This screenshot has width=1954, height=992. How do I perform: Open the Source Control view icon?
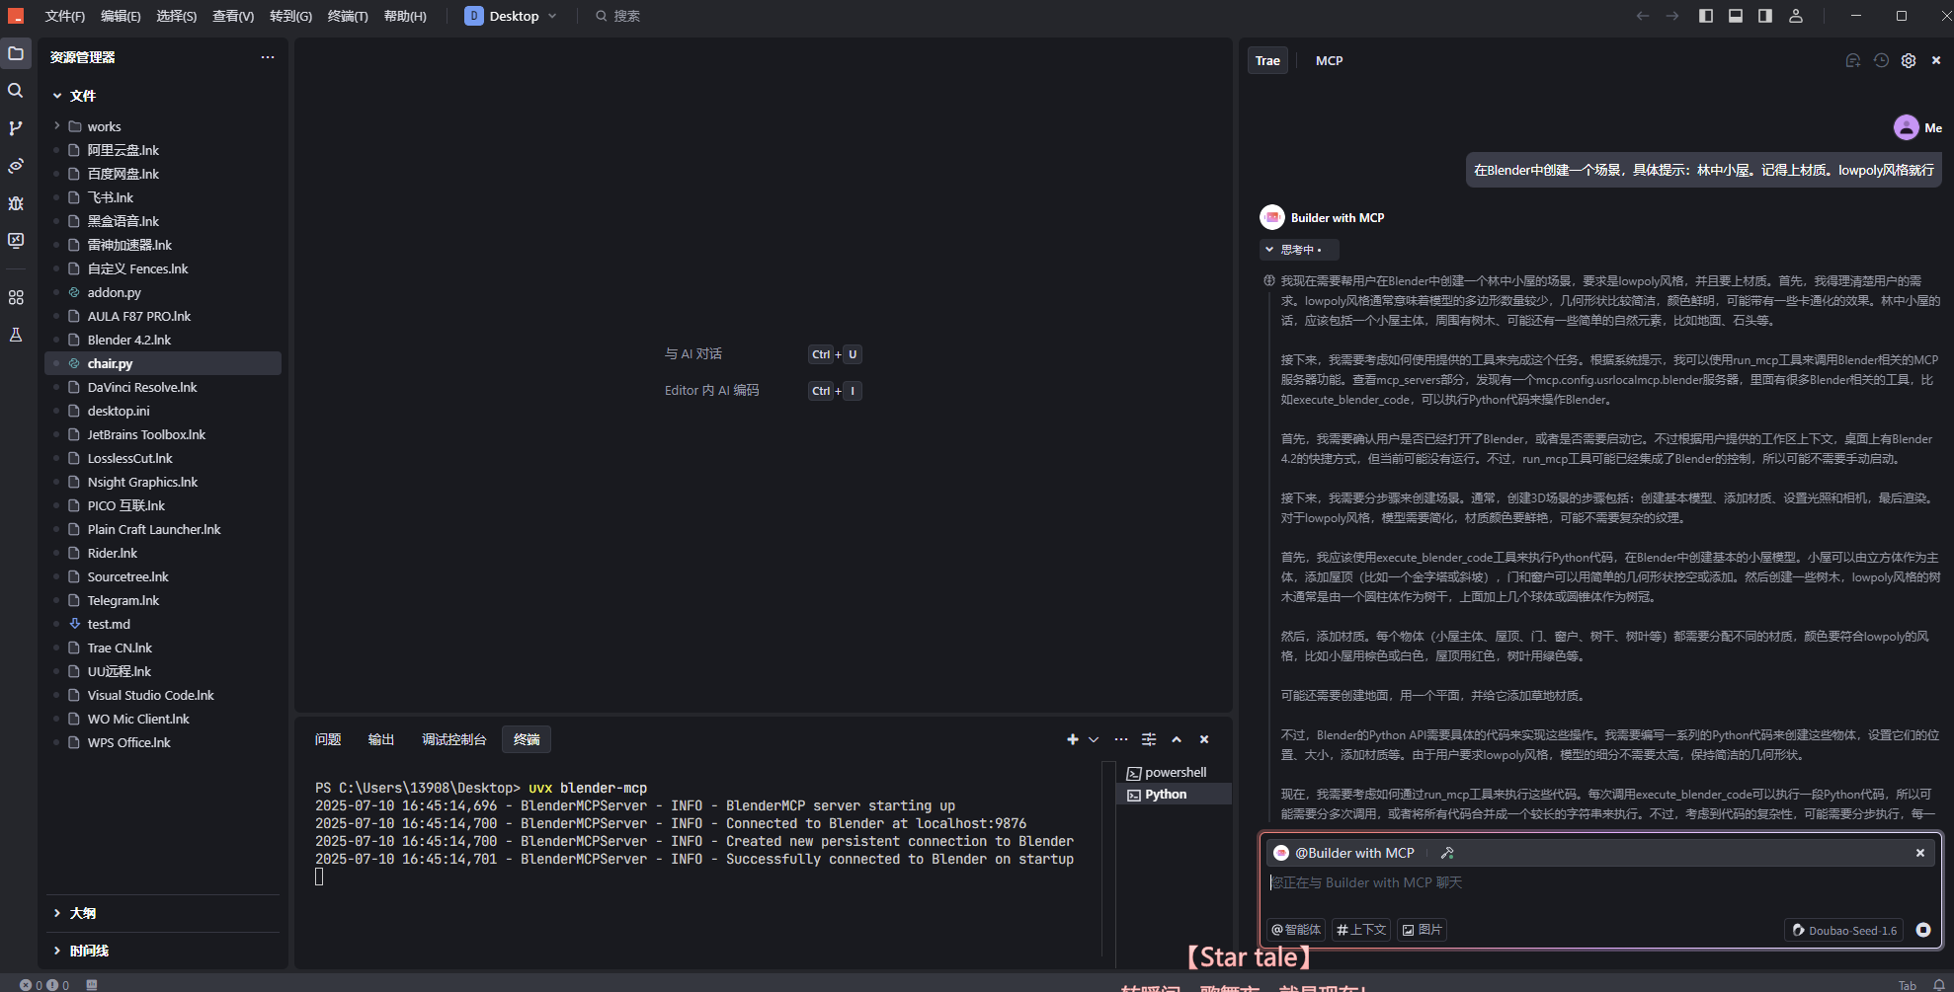pyautogui.click(x=16, y=128)
